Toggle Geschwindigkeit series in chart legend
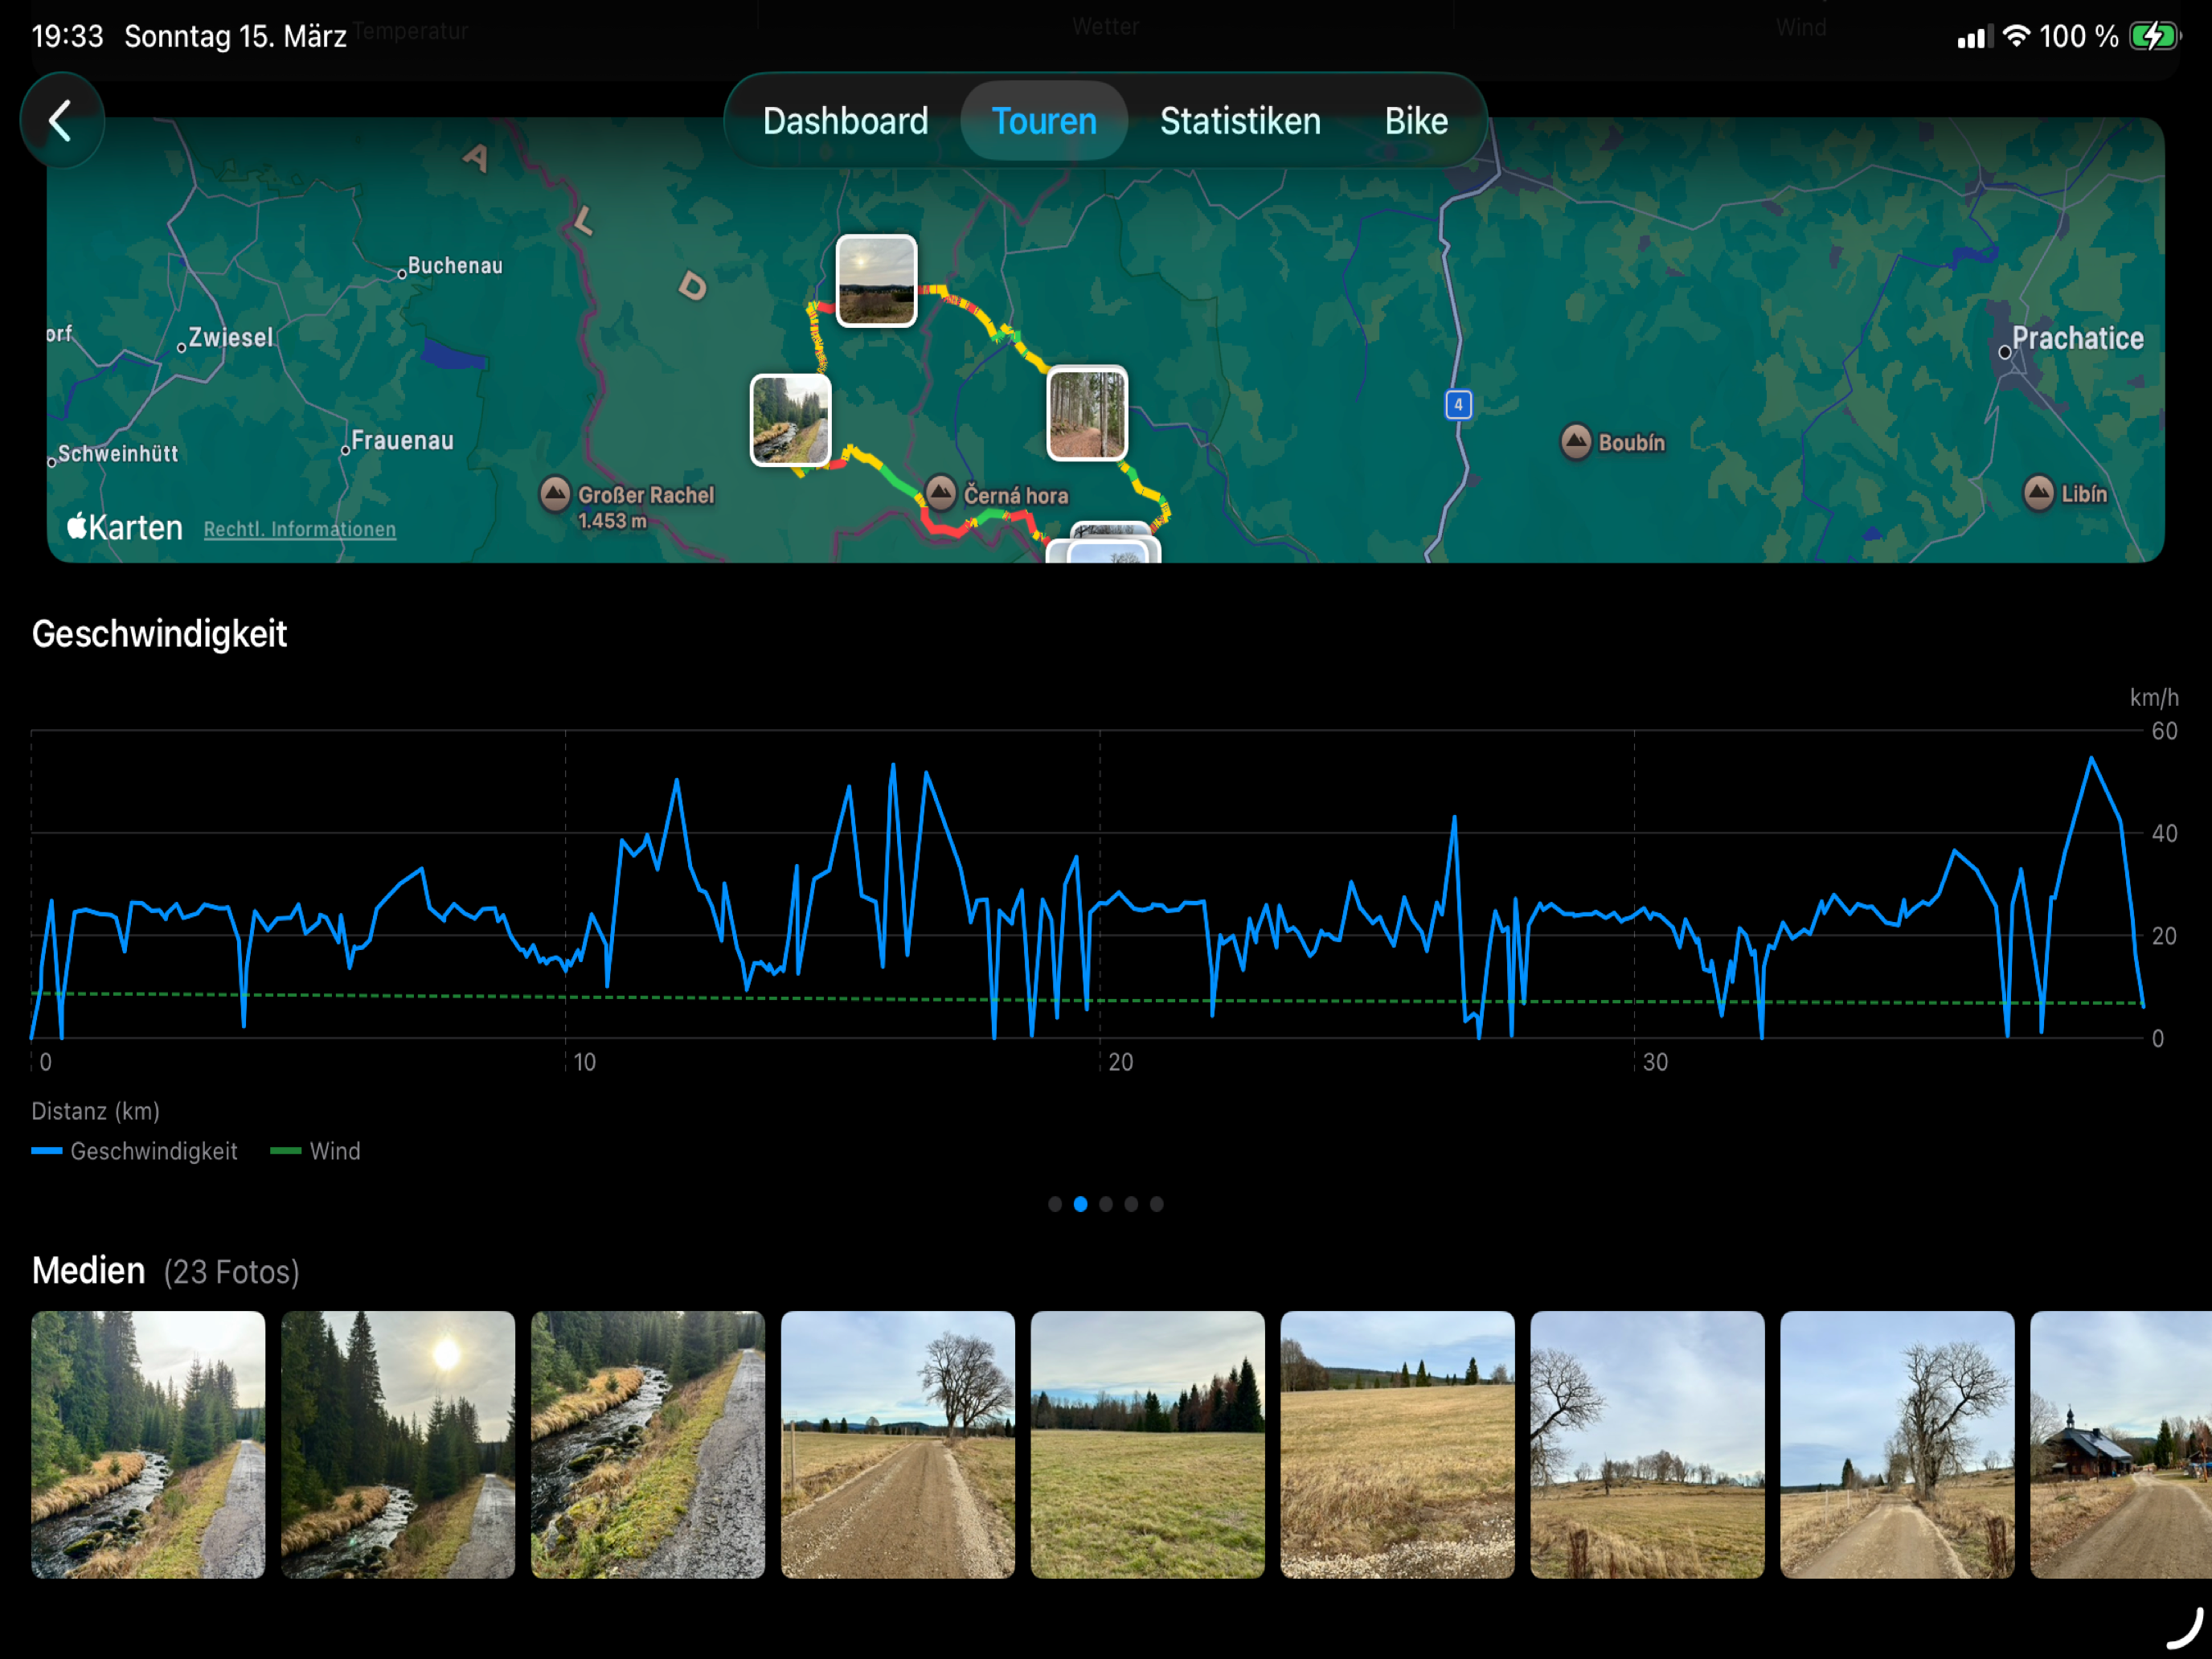This screenshot has height=1659, width=2212. (135, 1151)
